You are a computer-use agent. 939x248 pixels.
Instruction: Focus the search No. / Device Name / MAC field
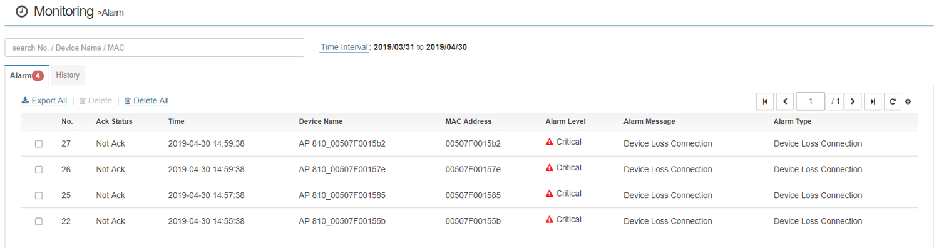pos(154,48)
